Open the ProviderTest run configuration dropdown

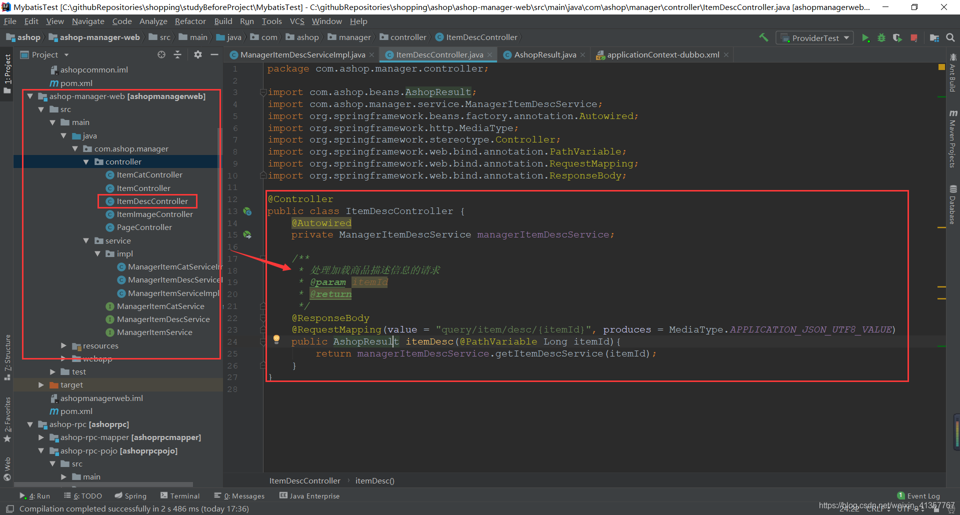click(x=814, y=38)
